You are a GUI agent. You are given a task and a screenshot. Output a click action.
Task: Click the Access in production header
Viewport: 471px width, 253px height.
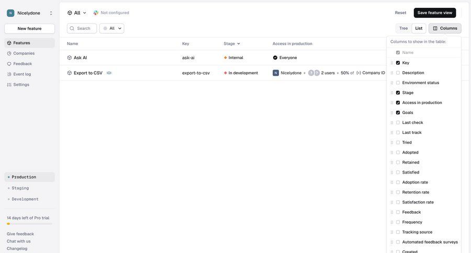click(292, 43)
